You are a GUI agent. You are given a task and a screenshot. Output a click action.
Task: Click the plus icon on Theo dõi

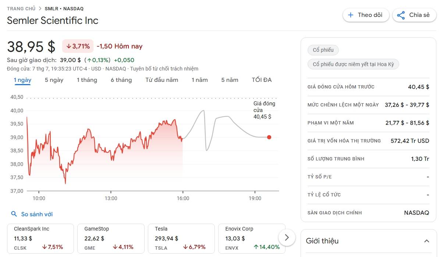coord(351,15)
